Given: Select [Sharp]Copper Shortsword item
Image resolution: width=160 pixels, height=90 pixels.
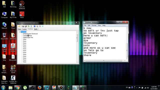Looking at the screenshot, I should [30, 34].
